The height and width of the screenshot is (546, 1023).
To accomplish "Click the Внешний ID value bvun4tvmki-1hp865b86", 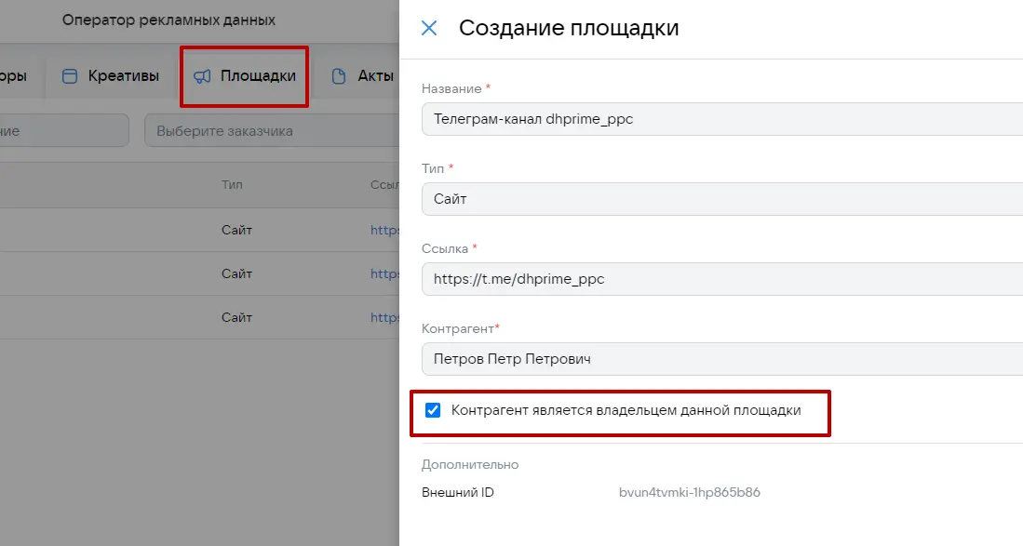I will [x=690, y=492].
